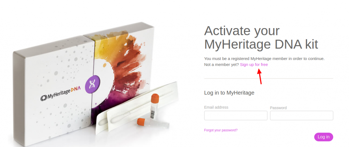Open the Sign up for free link
Screen dimensions: 349x147
coord(254,65)
